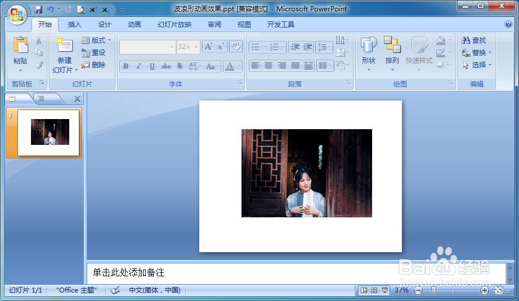
Task: Delete slide with 删除 button
Action: 93,65
